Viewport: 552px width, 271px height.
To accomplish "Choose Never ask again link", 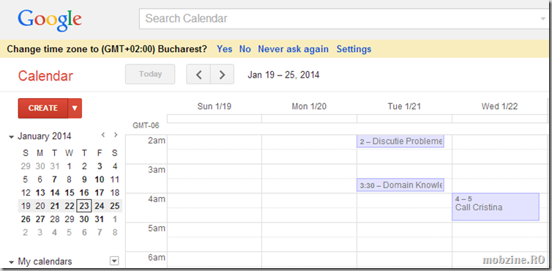I will point(294,49).
